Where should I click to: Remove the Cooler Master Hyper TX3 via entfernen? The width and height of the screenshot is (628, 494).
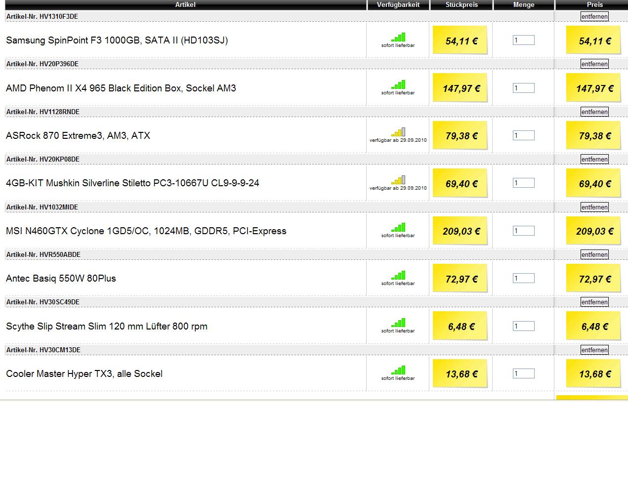point(594,350)
